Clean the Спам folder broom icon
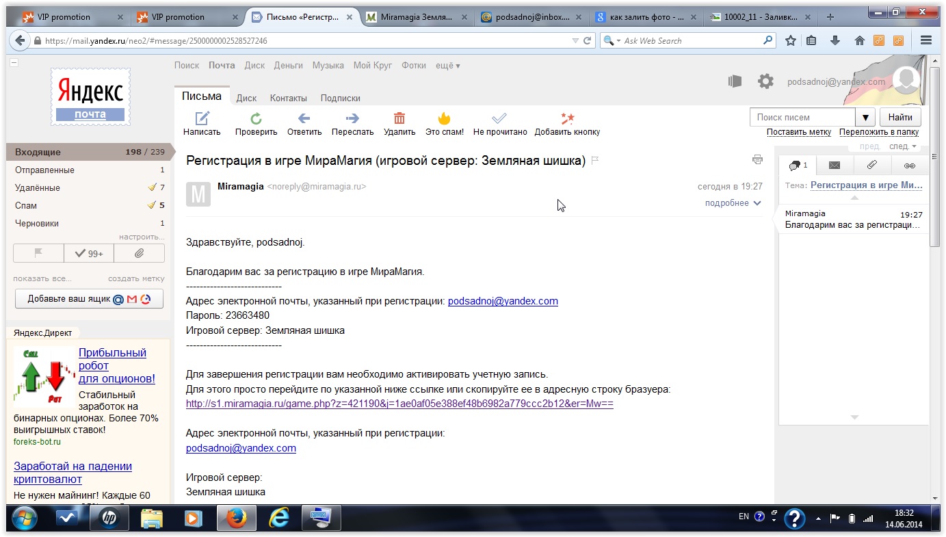Viewport: 946px width, 537px height. [153, 205]
